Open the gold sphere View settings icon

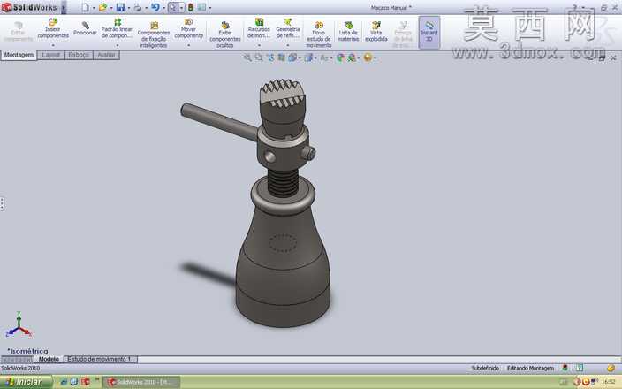368,57
